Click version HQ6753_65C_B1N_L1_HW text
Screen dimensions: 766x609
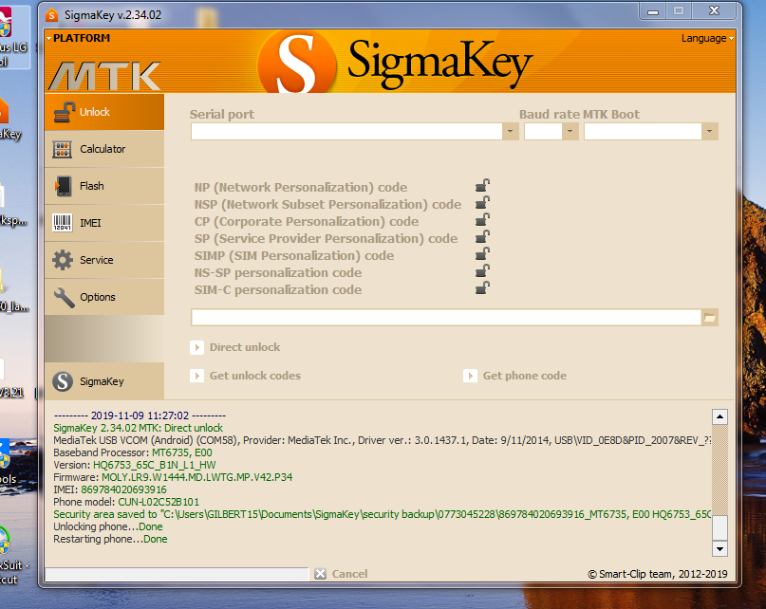[x=155, y=465]
